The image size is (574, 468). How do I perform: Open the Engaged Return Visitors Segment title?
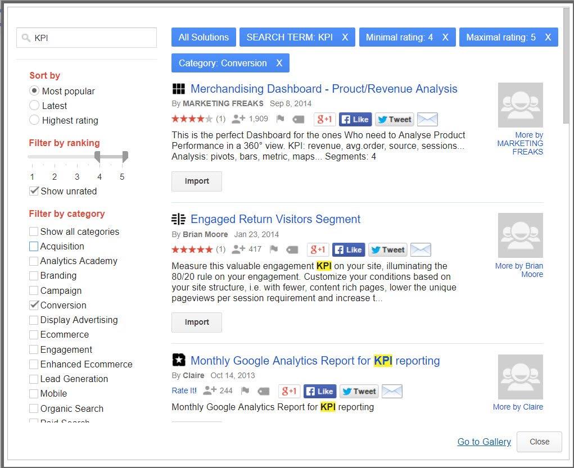coord(275,219)
